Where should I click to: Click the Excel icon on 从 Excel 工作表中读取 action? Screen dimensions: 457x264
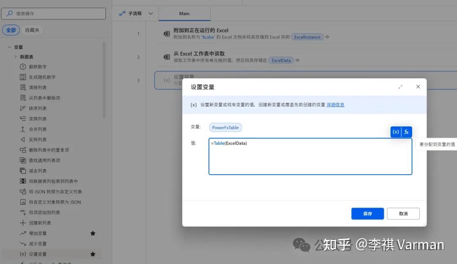click(x=167, y=58)
